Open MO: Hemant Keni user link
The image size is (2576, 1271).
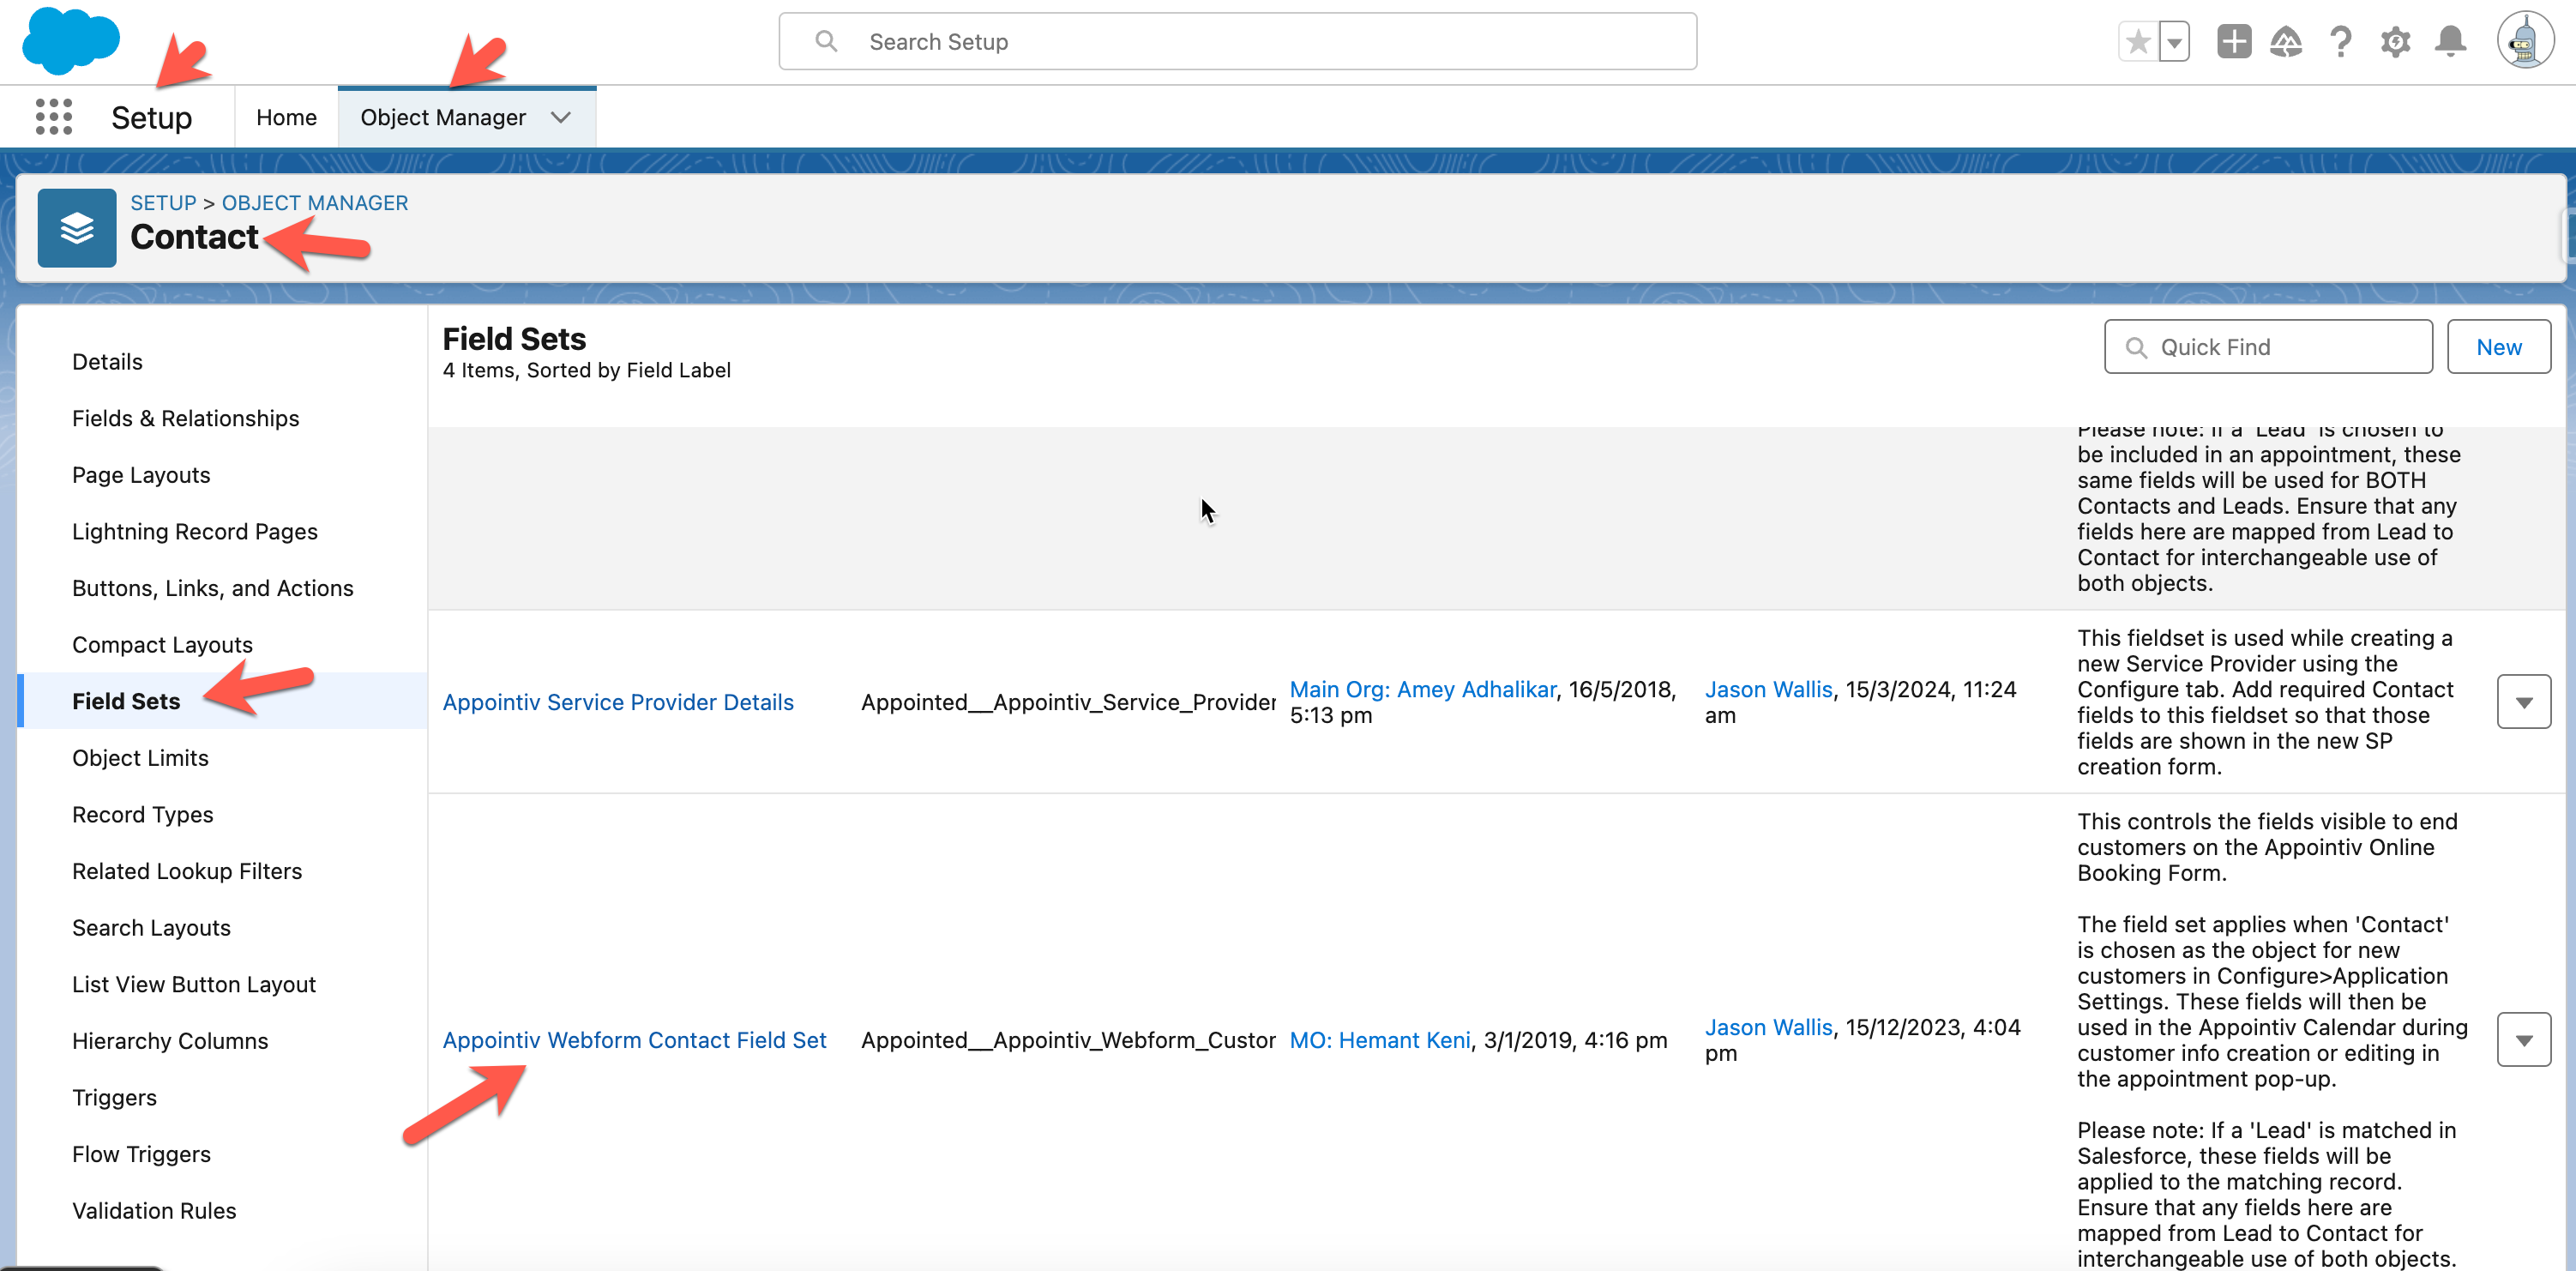point(1380,1040)
